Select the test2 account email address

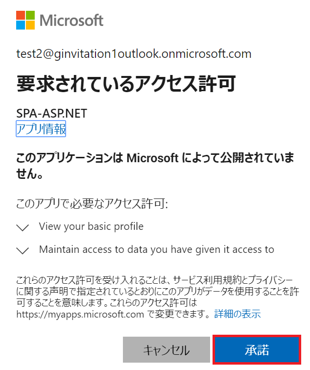click(134, 54)
